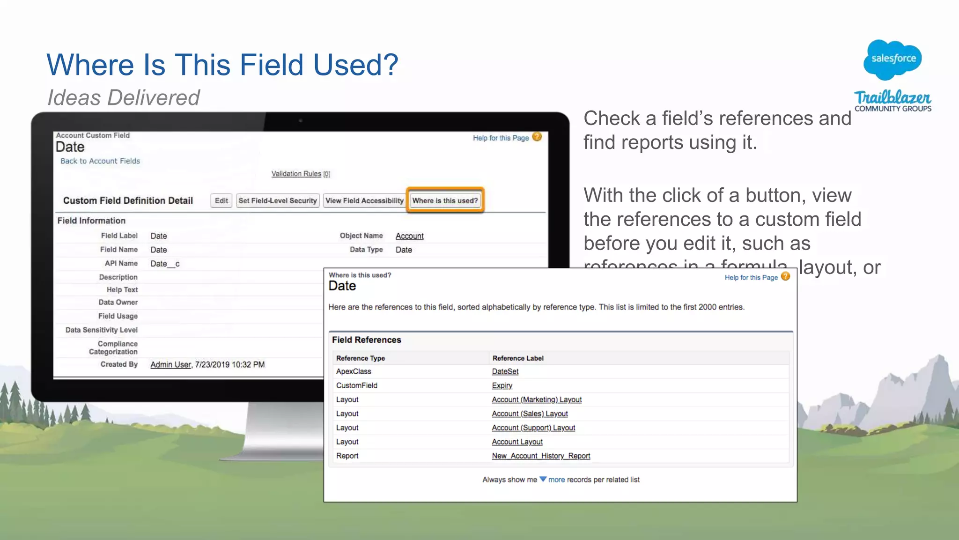Click the help icon beside Account Custom Field help link
The image size is (959, 540).
(537, 137)
